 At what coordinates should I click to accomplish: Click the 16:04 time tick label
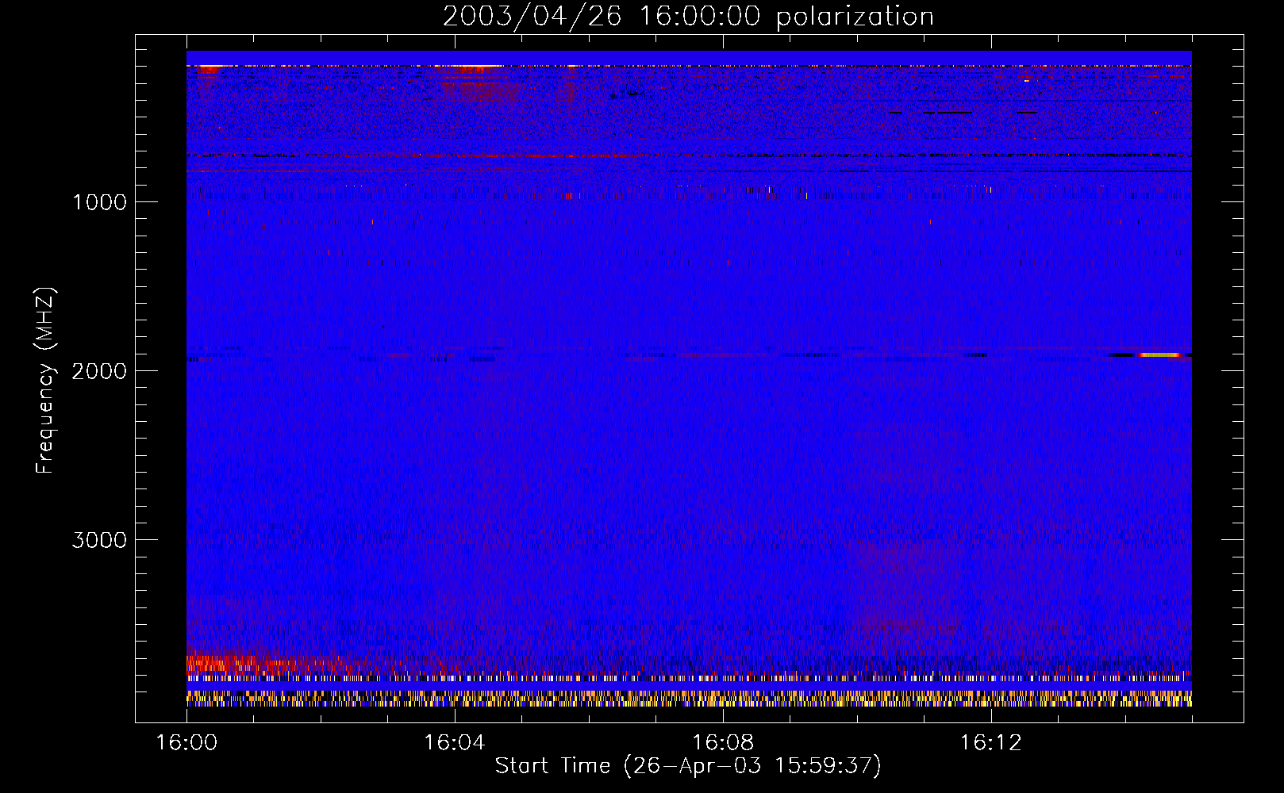pos(455,743)
